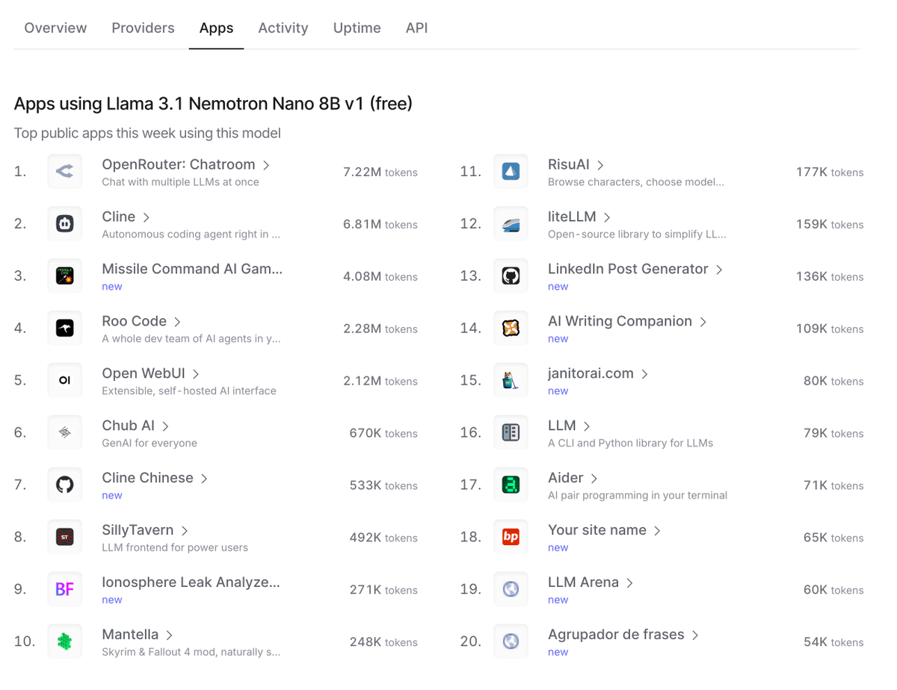
Task: Click the LLM app icon in row 16
Action: (511, 433)
